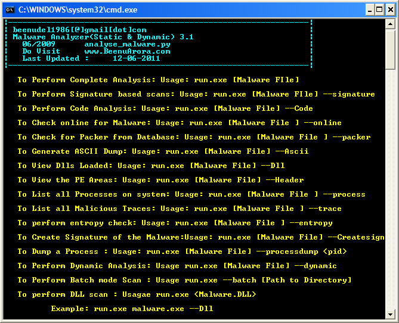This screenshot has height=323, width=399.
Task: Click the text '06/2009'
Action: 39,44
